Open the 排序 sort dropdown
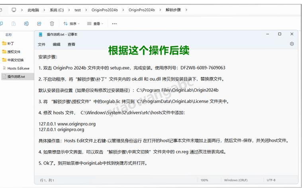The height and width of the screenshot is (192, 302). (71, 24)
